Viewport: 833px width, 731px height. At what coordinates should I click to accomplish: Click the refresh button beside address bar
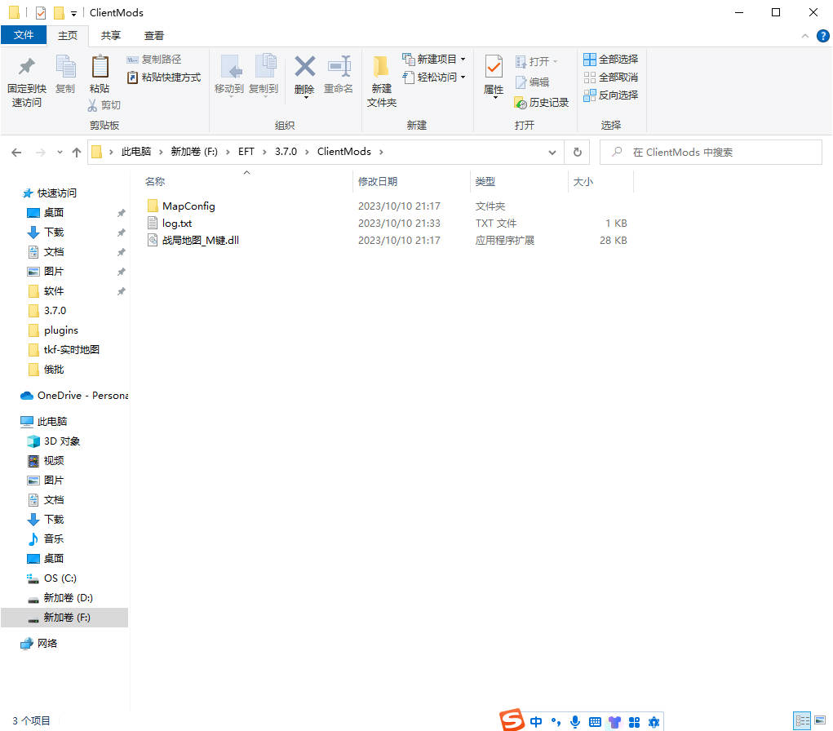577,152
